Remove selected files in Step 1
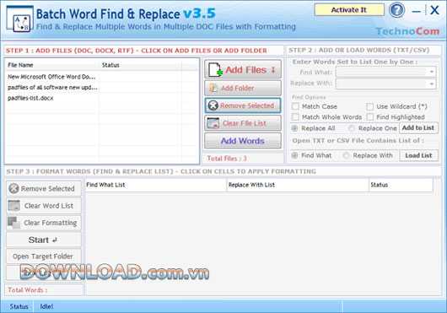The width and height of the screenshot is (447, 313). click(243, 105)
